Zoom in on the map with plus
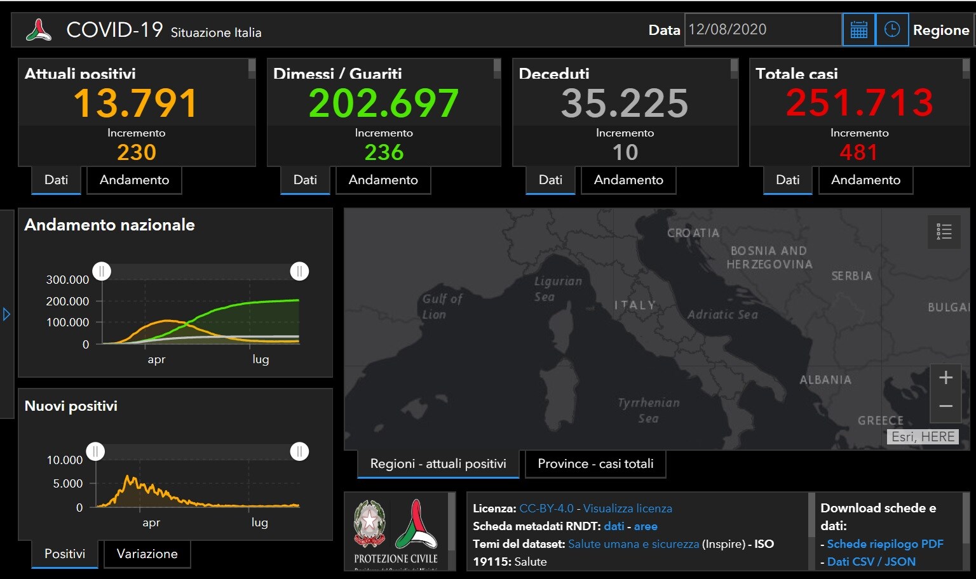The height and width of the screenshot is (579, 976). pos(945,378)
